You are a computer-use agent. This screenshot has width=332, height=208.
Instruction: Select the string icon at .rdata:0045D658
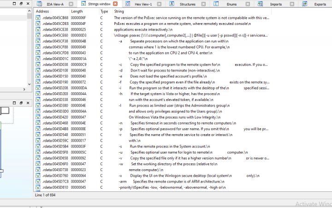click(38, 158)
